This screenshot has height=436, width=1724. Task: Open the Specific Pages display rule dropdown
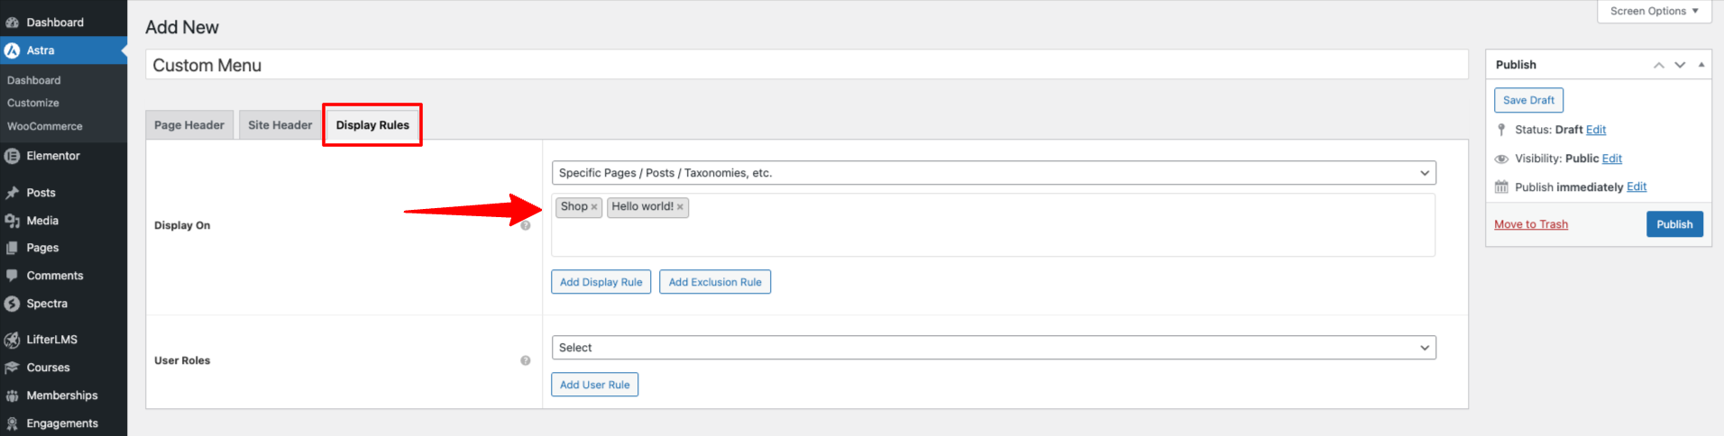(x=993, y=173)
